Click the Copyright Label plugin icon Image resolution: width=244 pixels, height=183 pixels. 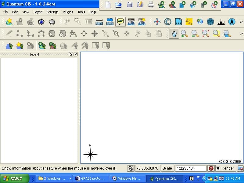click(167, 22)
